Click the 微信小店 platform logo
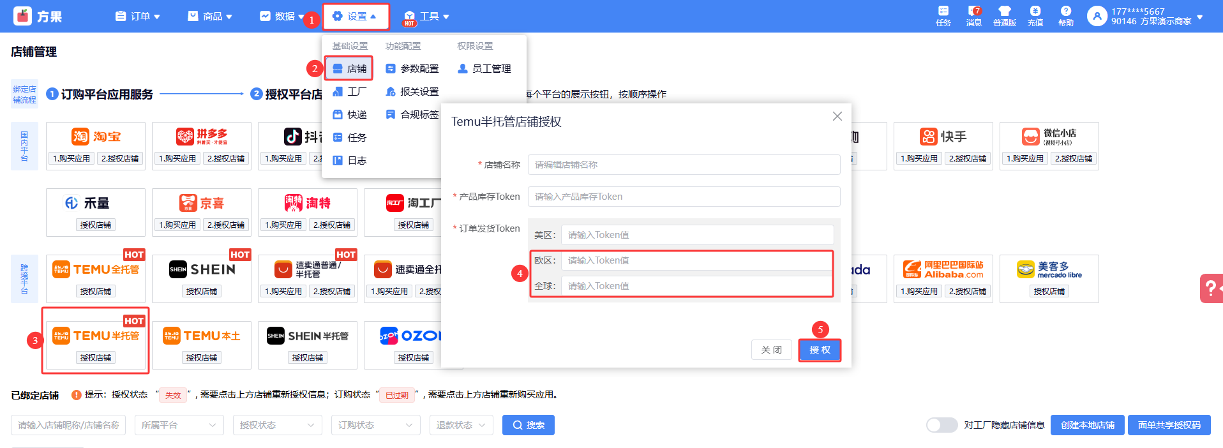The width and height of the screenshot is (1223, 448). (x=1049, y=137)
